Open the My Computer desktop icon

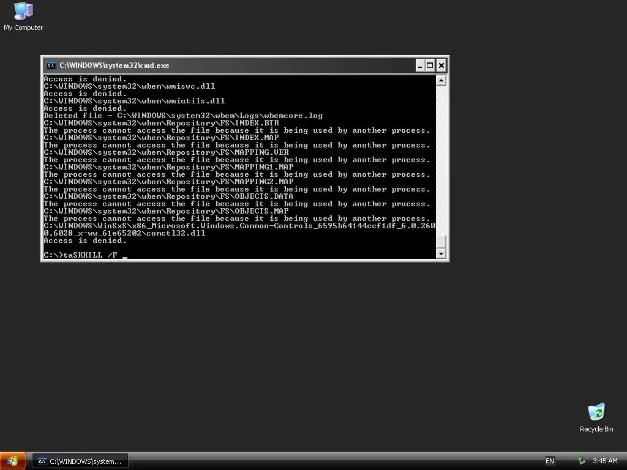click(23, 17)
